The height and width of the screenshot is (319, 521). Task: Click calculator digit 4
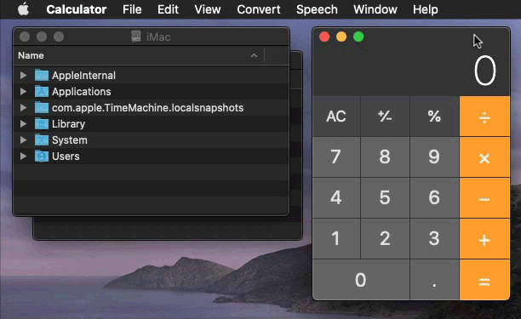tap(336, 198)
